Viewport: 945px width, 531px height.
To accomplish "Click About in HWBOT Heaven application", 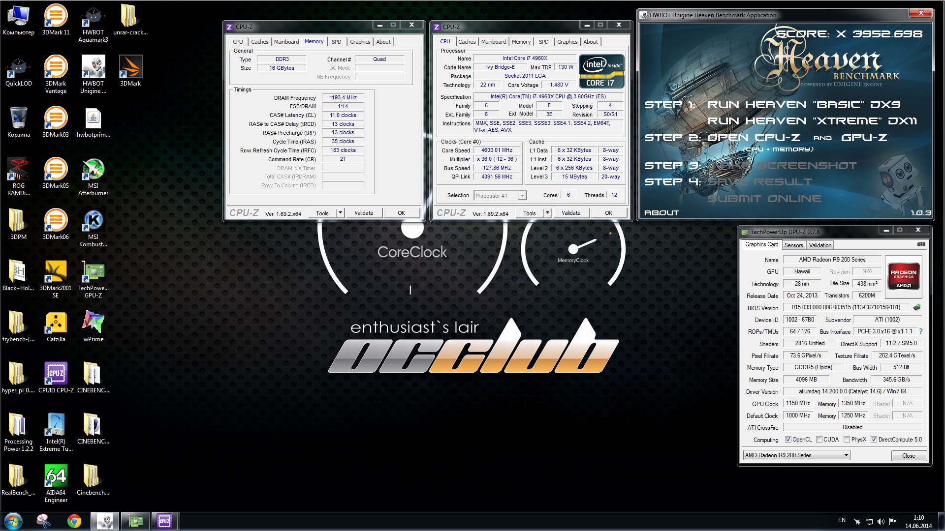I will (661, 213).
